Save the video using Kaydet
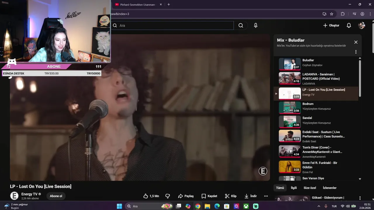This screenshot has width=374, height=210. tap(209, 196)
